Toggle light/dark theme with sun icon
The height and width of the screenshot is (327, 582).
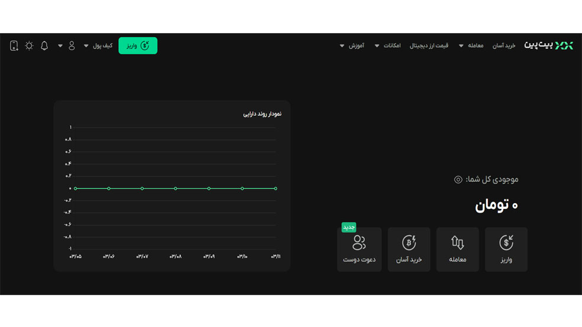coord(29,45)
